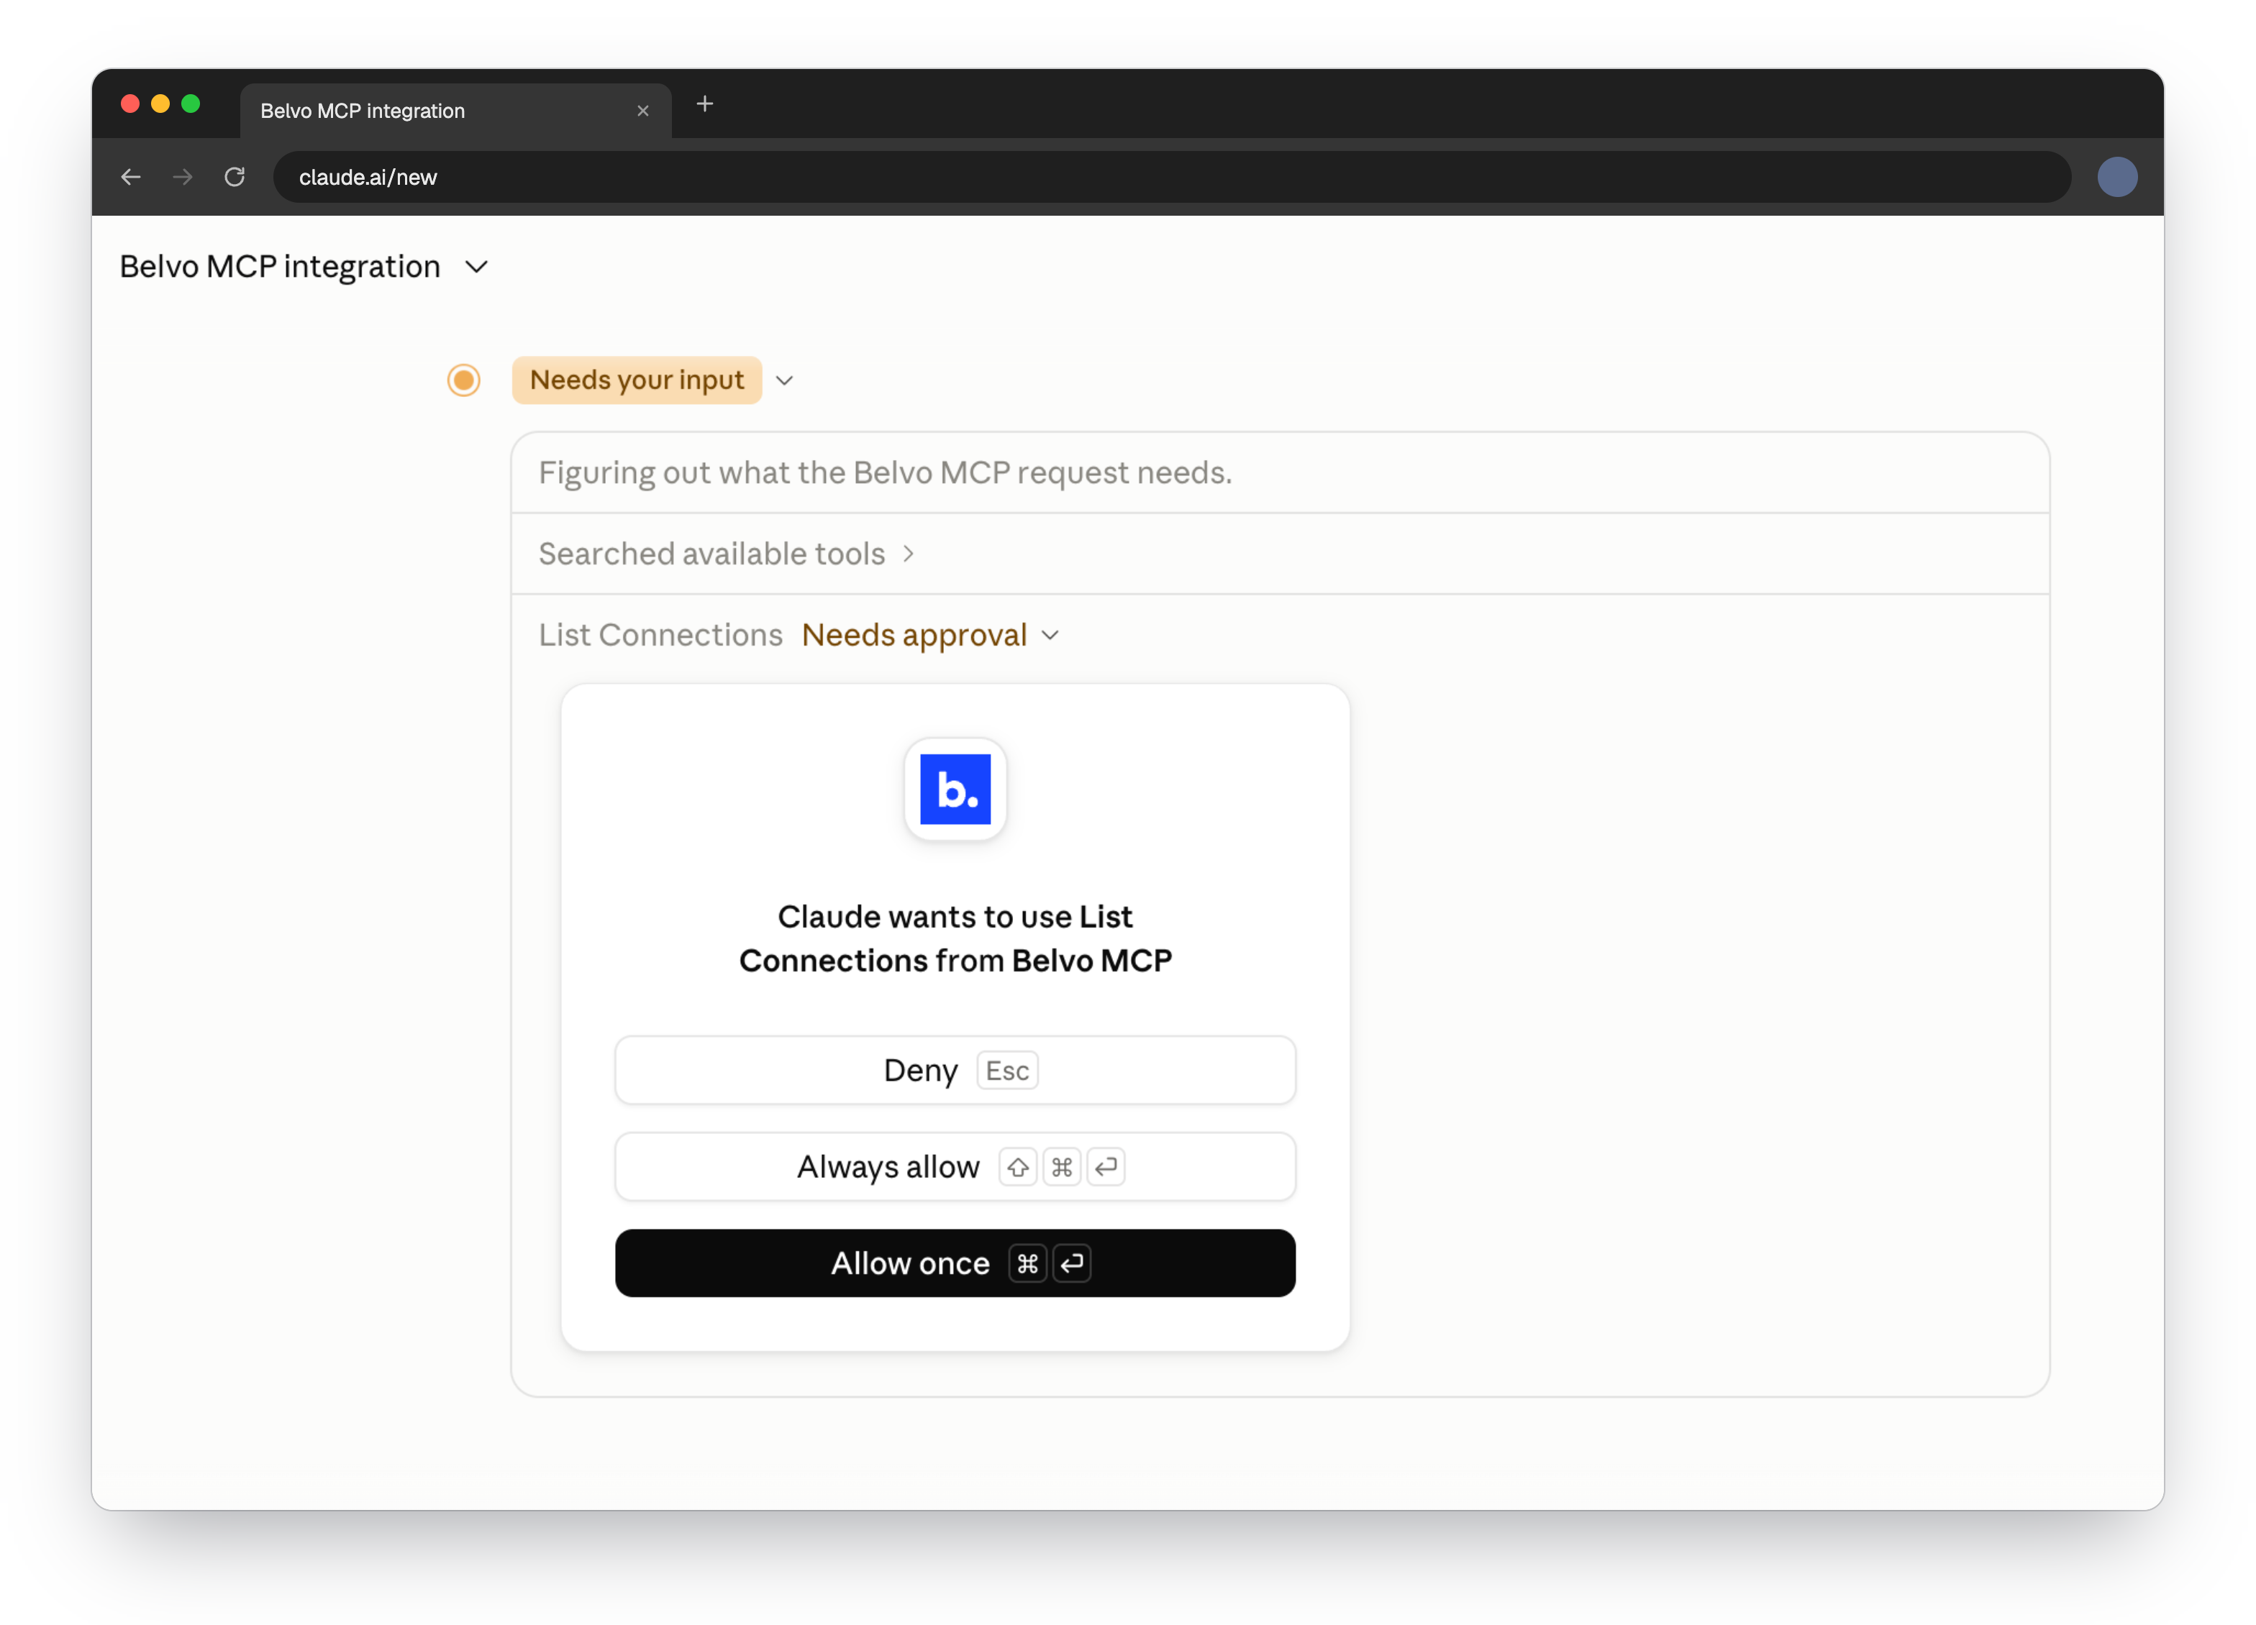The width and height of the screenshot is (2256, 1625).
Task: Click the browser back arrow
Action: (x=130, y=177)
